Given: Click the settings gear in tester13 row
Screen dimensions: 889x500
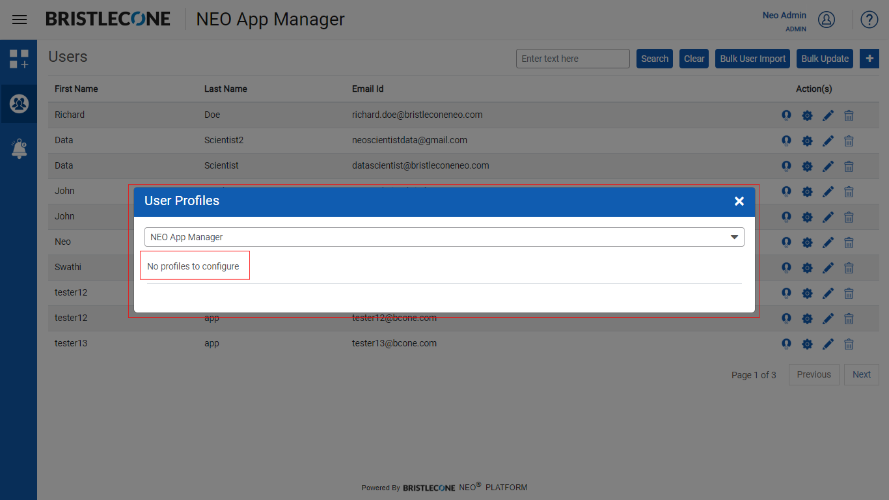Looking at the screenshot, I should [807, 344].
